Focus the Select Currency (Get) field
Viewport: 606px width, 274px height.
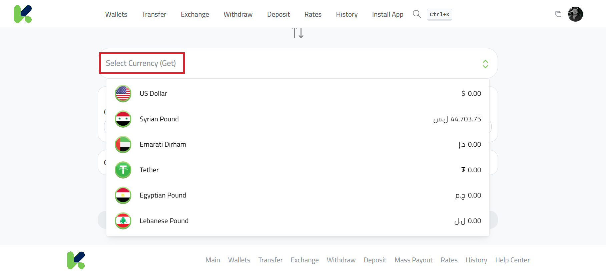(x=297, y=63)
